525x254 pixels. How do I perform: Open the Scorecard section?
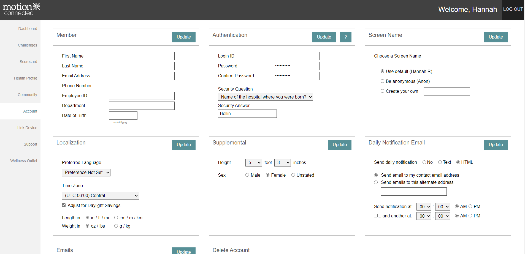28,62
